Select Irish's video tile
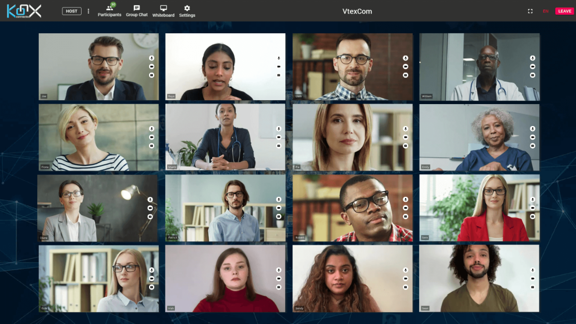This screenshot has height=324, width=576. (x=225, y=279)
